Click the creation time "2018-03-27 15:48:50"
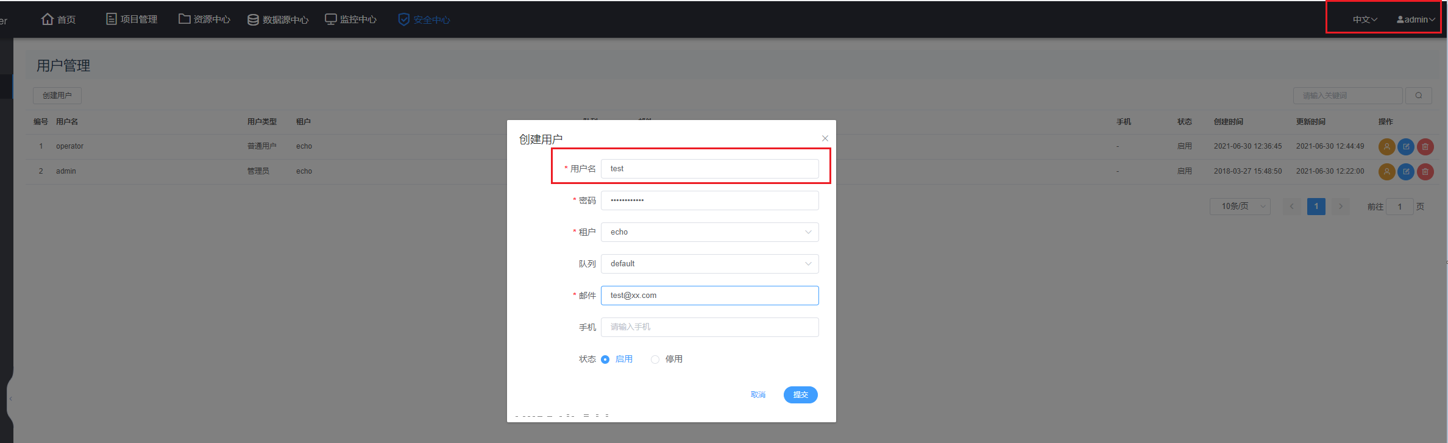Screen dimensions: 1448x443 (x=1248, y=171)
